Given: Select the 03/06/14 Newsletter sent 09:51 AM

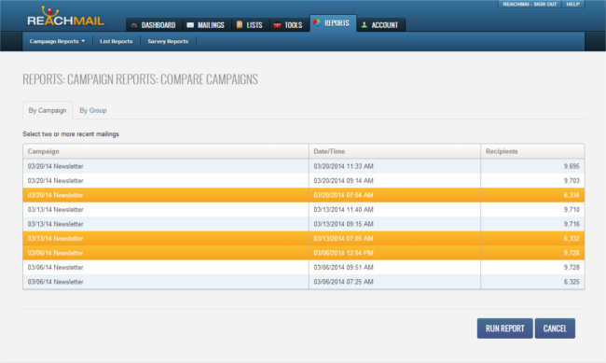Looking at the screenshot, I should tap(303, 268).
